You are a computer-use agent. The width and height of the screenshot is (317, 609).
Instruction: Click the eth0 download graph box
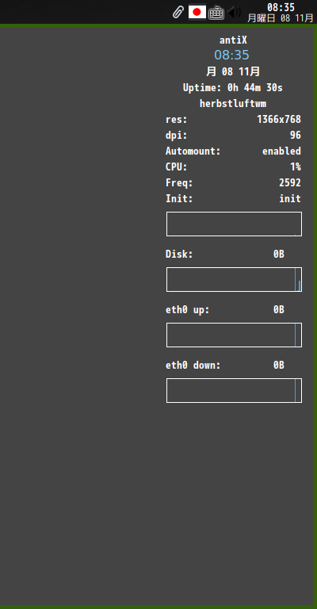click(x=234, y=391)
